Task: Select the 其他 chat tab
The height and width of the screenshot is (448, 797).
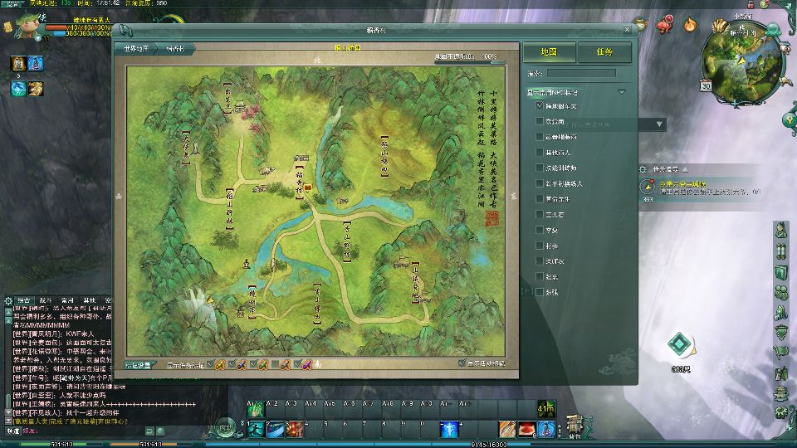Action: point(89,300)
